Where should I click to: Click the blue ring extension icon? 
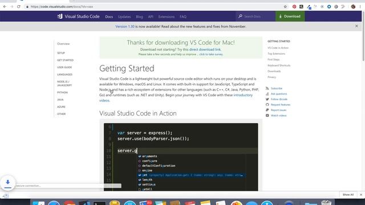tap(329, 7)
